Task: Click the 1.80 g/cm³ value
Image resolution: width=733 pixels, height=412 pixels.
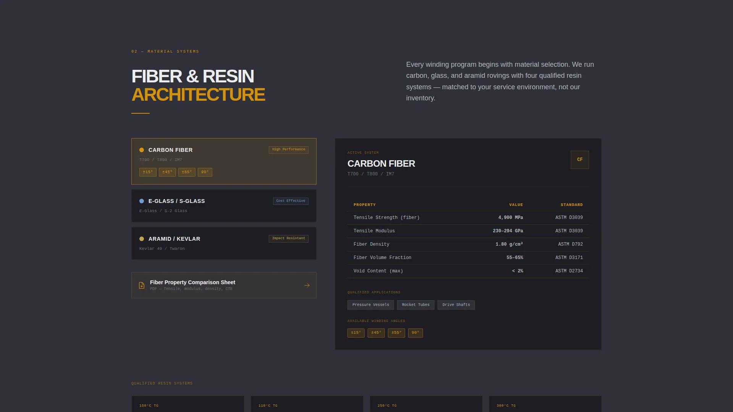Action: tap(509, 244)
